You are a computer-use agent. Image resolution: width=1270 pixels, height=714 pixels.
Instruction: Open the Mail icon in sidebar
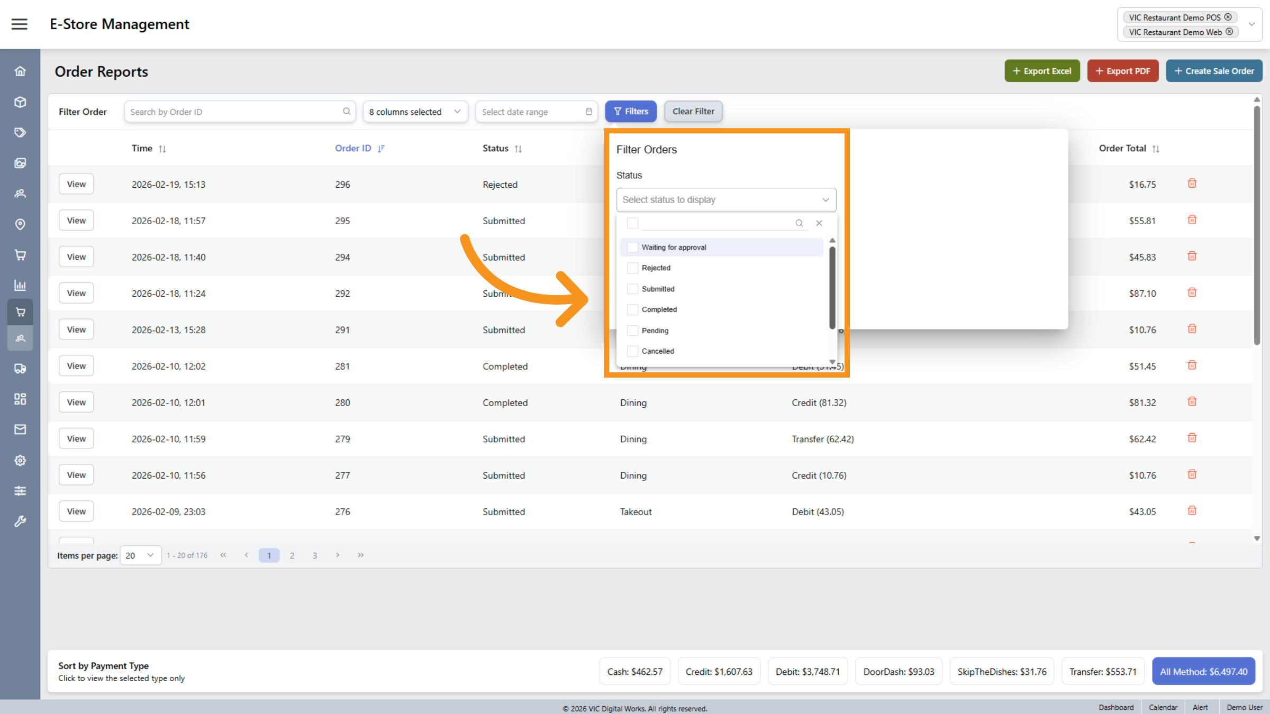tap(20, 429)
